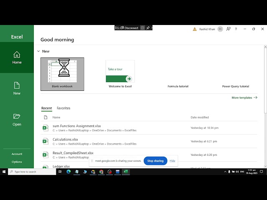Image resolution: width=267 pixels, height=200 pixels.
Task: Click Yesterday at 10:34 pm date
Action: pyautogui.click(x=204, y=128)
